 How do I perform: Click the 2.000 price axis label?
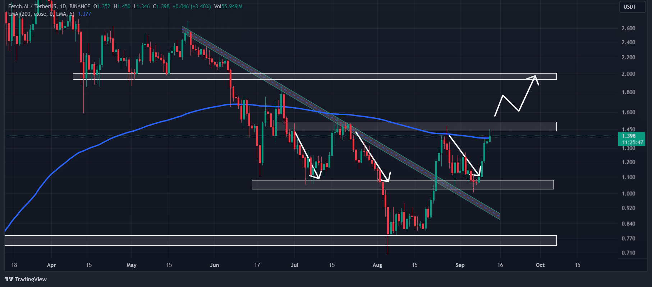628,74
